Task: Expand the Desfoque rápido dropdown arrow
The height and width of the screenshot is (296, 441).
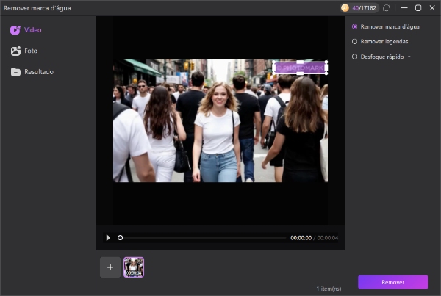Action: tap(409, 57)
